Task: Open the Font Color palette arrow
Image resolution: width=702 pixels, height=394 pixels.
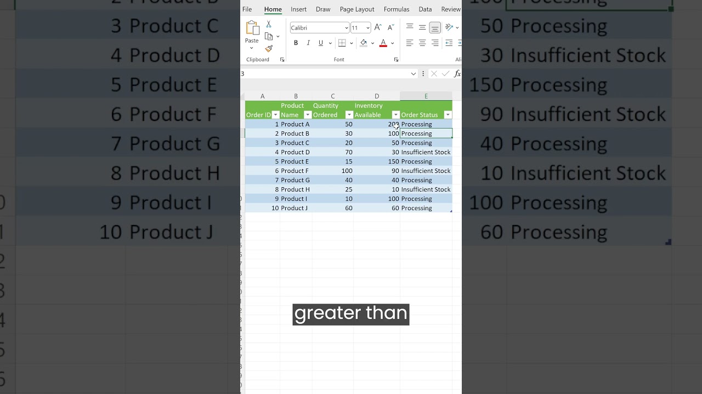Action: pos(392,43)
